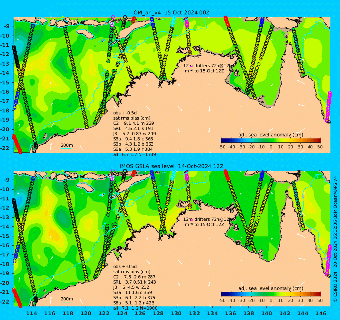Click the title 'OM_an_v4 15-Oct-2024 00Z'
The width and height of the screenshot is (340, 320).
click(x=171, y=12)
